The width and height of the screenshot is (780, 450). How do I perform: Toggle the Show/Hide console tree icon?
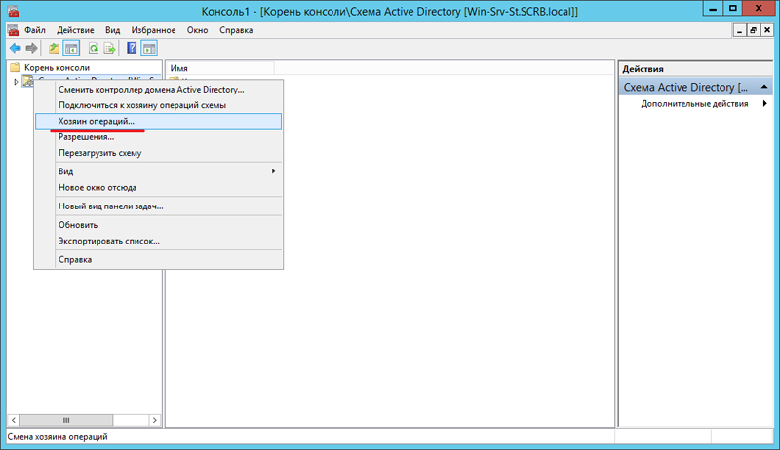click(x=71, y=48)
